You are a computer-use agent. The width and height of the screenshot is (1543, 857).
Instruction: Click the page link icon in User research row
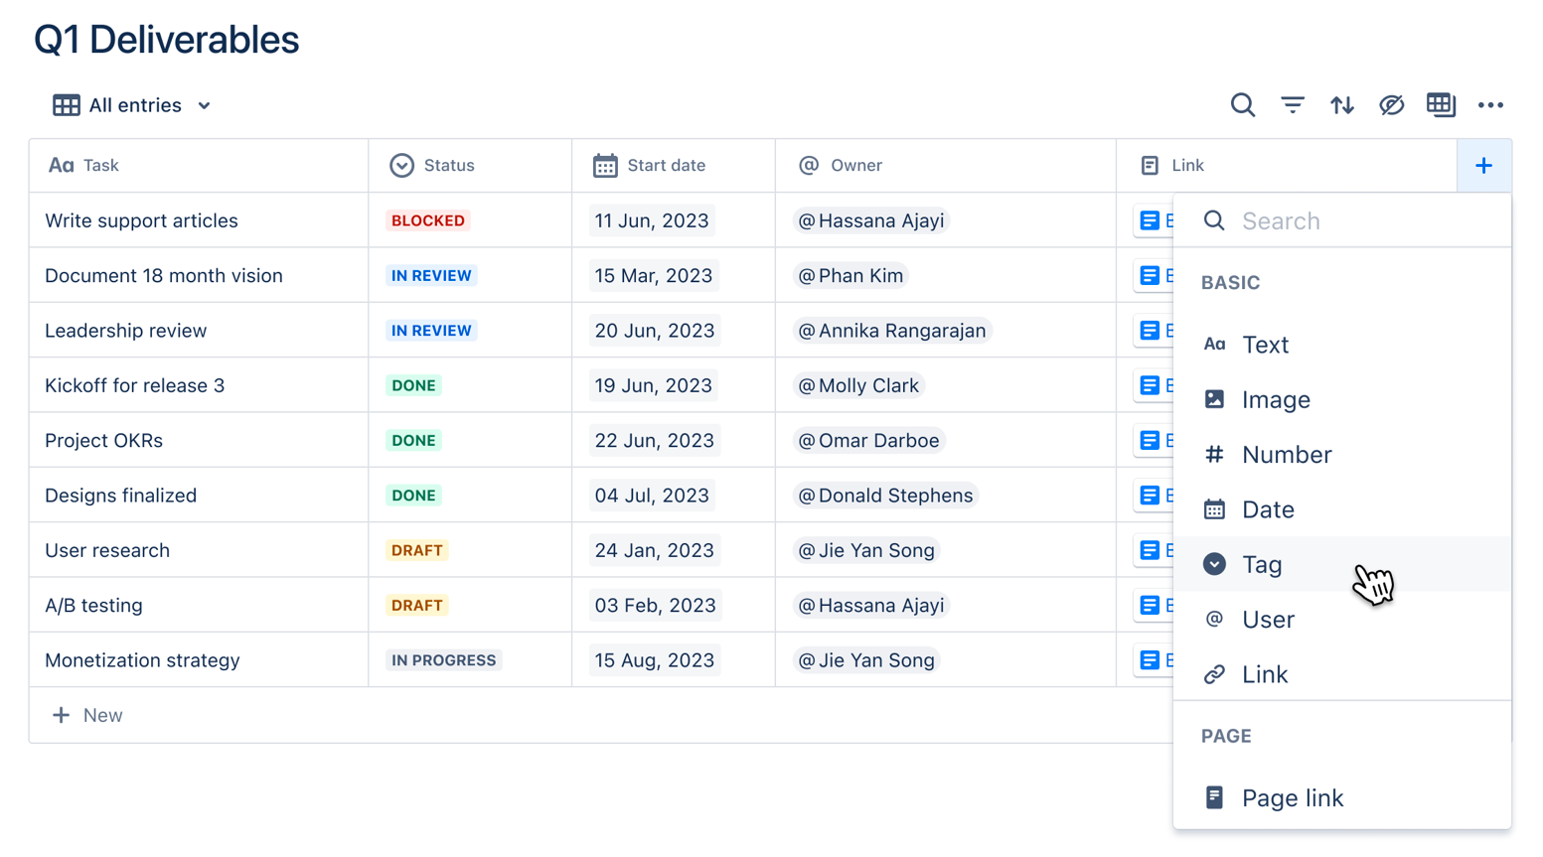[1150, 550]
